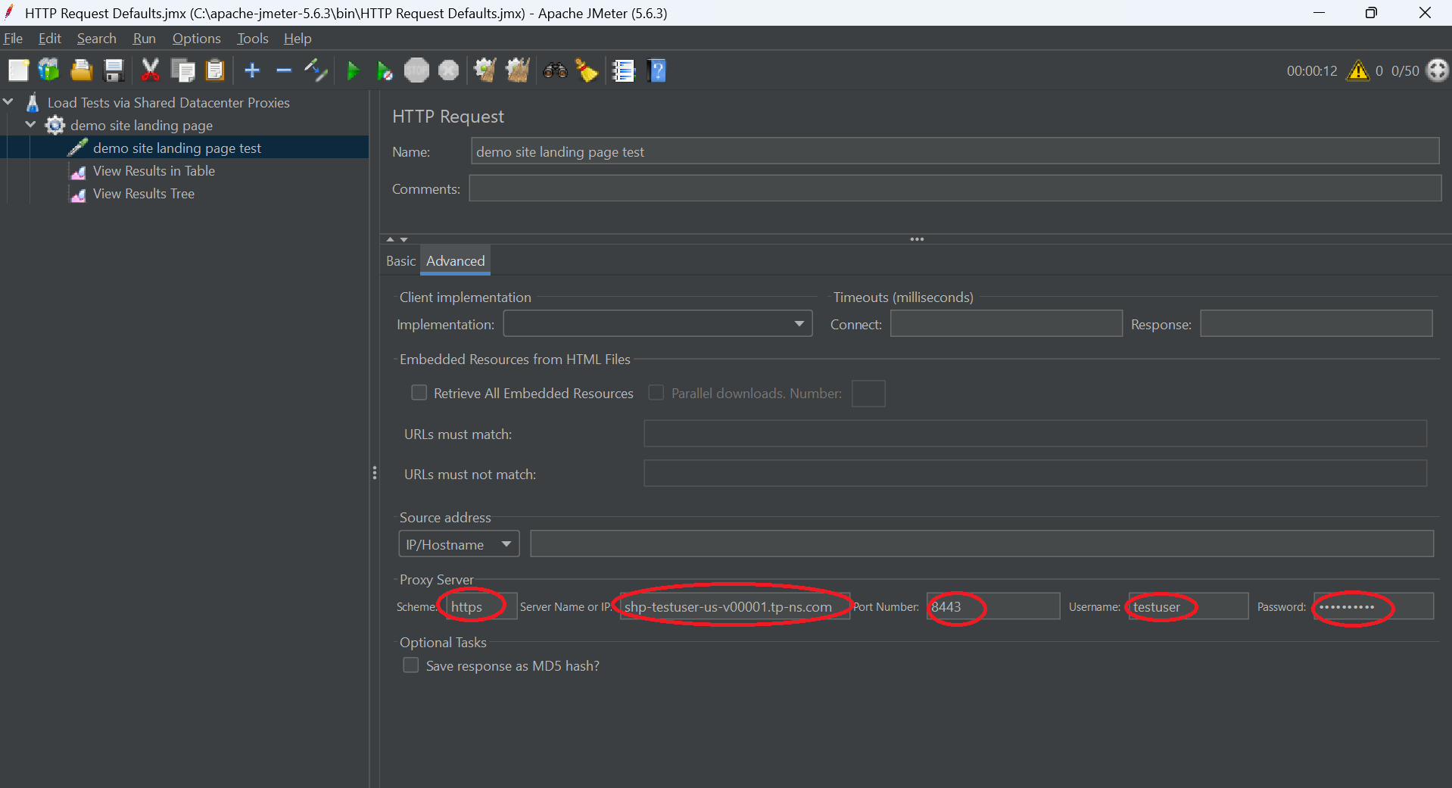Click the URLs must not match field
The image size is (1452, 788).
(x=1035, y=474)
